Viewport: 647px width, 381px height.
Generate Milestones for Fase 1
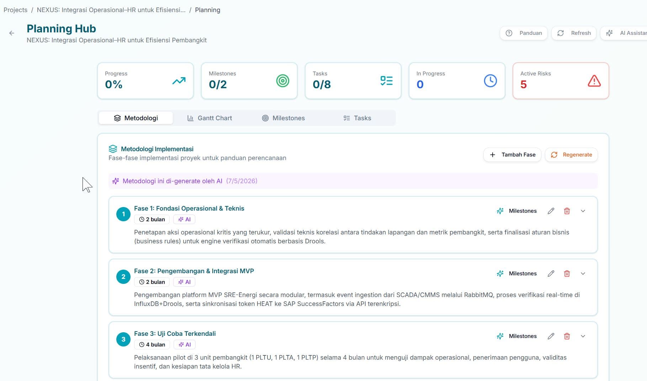tap(516, 211)
